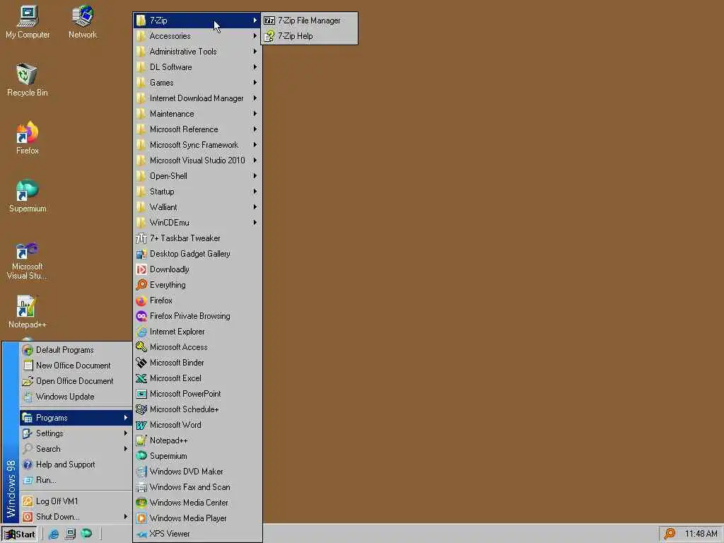
Task: Launch Microsoft Word
Action: (x=197, y=425)
